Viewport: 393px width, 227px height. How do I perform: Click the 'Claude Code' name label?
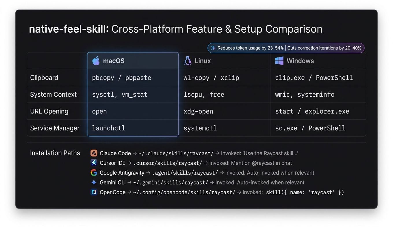click(115, 153)
